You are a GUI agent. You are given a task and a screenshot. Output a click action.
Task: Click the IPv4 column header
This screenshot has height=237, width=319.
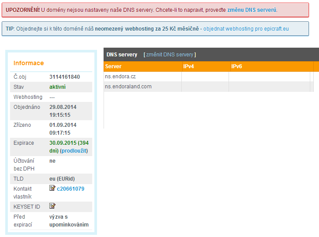click(188, 66)
